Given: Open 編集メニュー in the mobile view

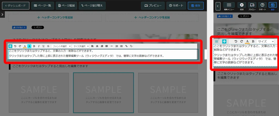Looking at the screenshot, I should pyautogui.click(x=229, y=6).
